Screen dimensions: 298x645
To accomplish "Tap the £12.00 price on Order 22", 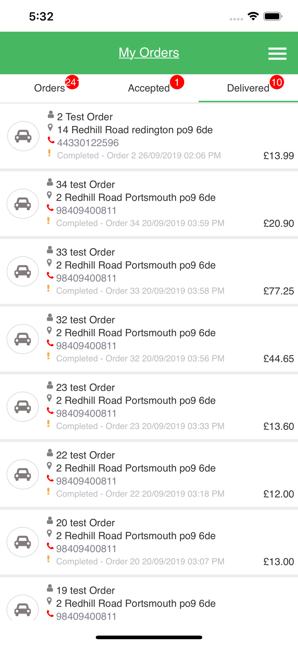I will (279, 494).
